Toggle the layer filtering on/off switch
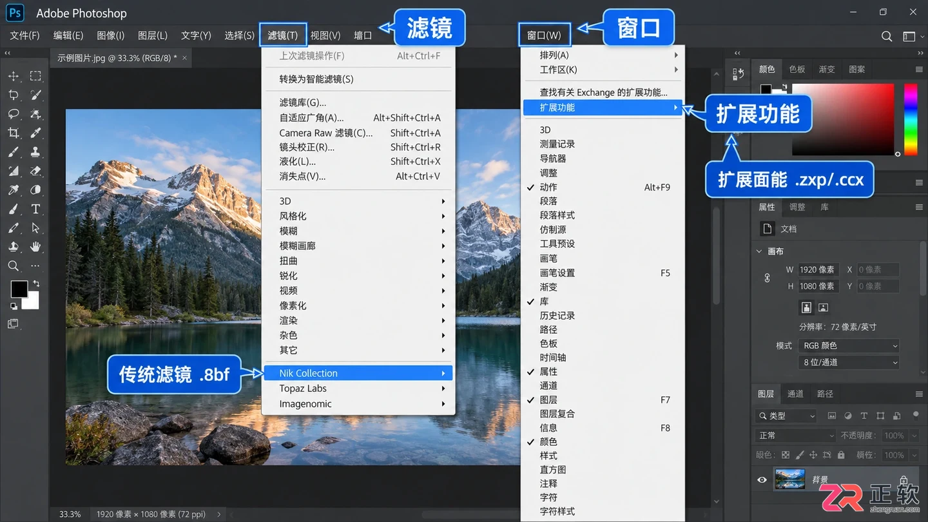928x522 pixels. click(916, 415)
